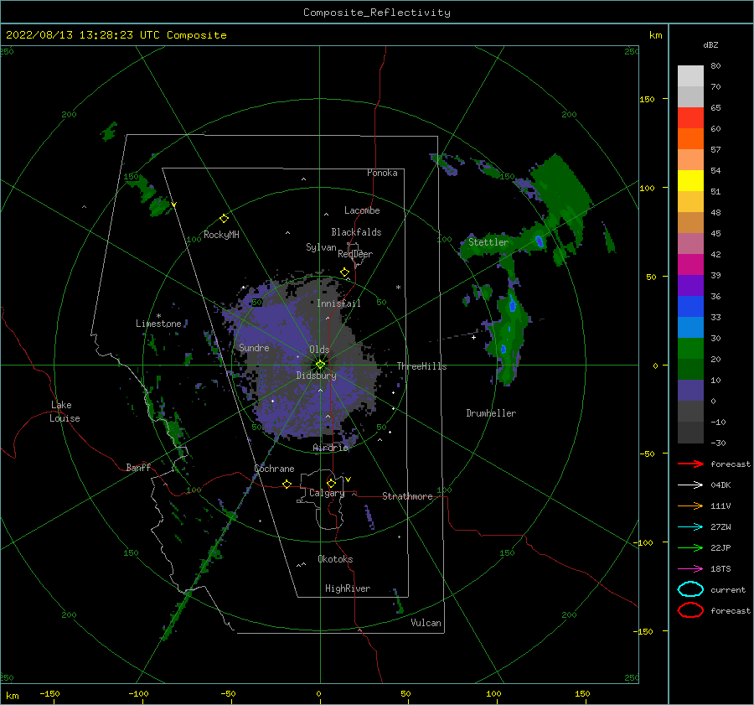
Task: Click the green 22JP arrow icon
Action: 690,547
